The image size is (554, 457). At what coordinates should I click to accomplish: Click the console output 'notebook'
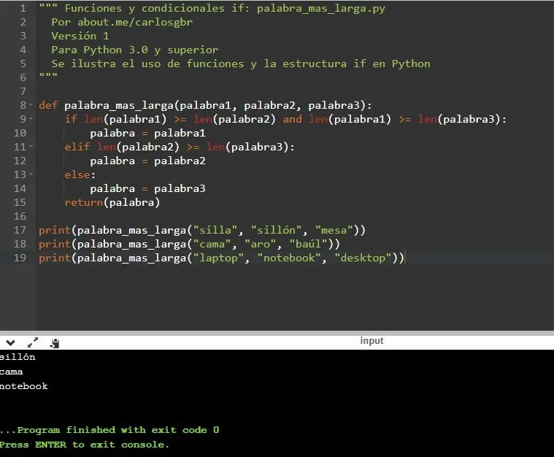coord(23,386)
